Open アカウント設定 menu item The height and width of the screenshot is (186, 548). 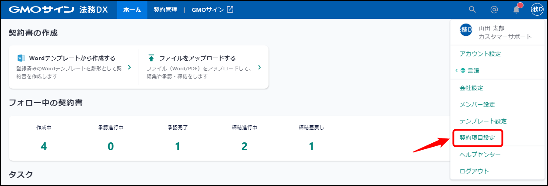[480, 54]
